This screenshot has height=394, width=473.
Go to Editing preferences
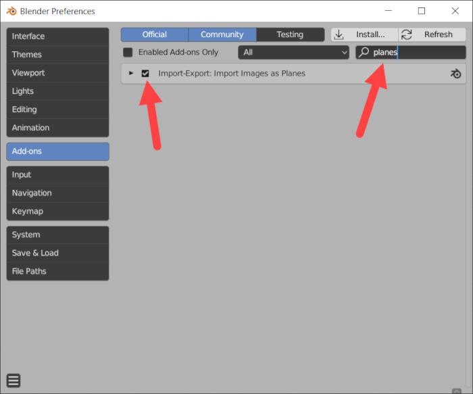[x=57, y=109]
